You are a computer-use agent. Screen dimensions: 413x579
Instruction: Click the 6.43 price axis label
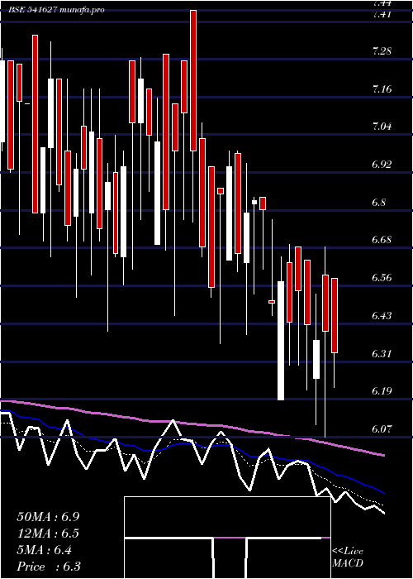(x=382, y=316)
